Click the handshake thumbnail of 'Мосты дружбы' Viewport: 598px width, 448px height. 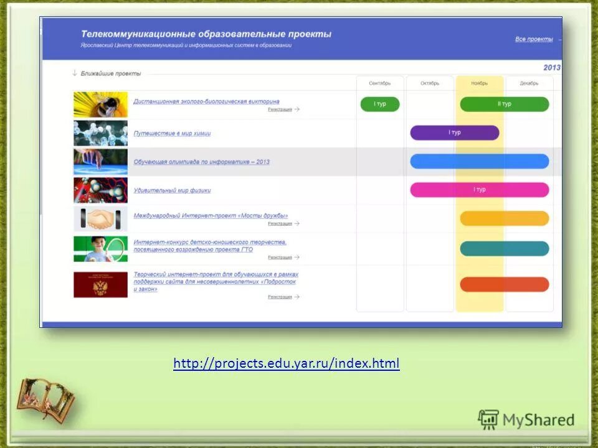pos(101,218)
